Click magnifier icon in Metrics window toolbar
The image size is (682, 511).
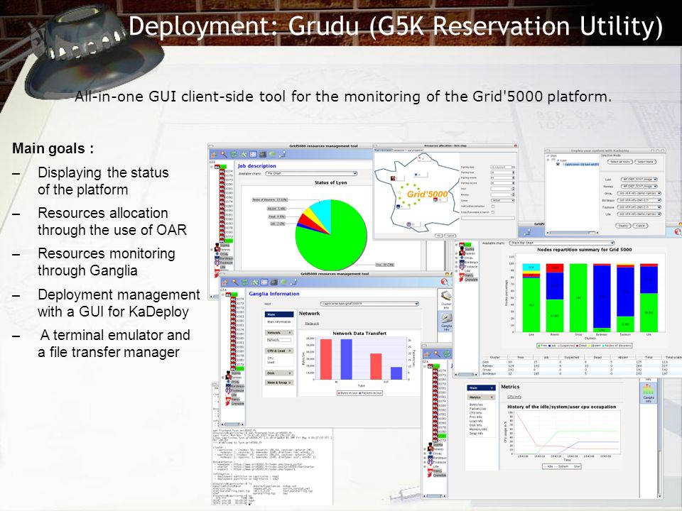[437, 353]
